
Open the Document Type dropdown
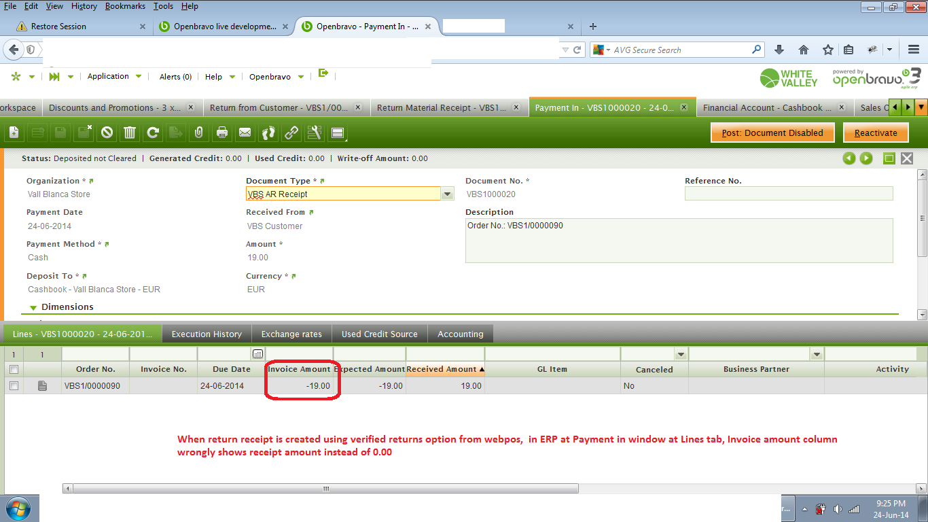447,194
